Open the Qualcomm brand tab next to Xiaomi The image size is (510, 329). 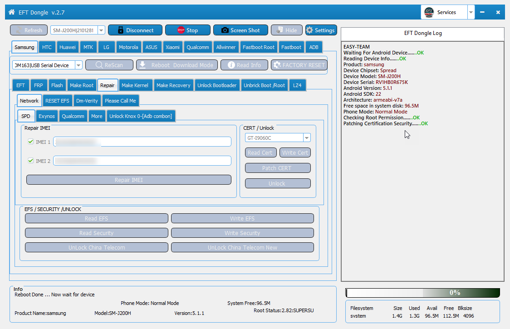click(x=198, y=47)
